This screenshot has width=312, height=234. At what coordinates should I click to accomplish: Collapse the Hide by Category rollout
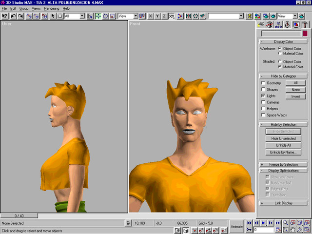pyautogui.click(x=283, y=76)
